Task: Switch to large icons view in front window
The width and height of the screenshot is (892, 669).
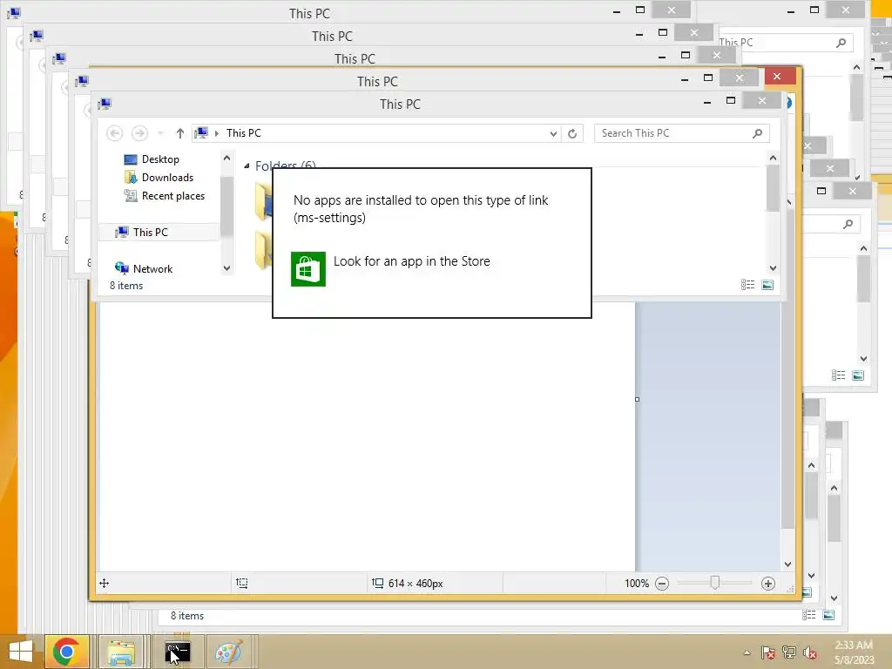Action: point(767,285)
